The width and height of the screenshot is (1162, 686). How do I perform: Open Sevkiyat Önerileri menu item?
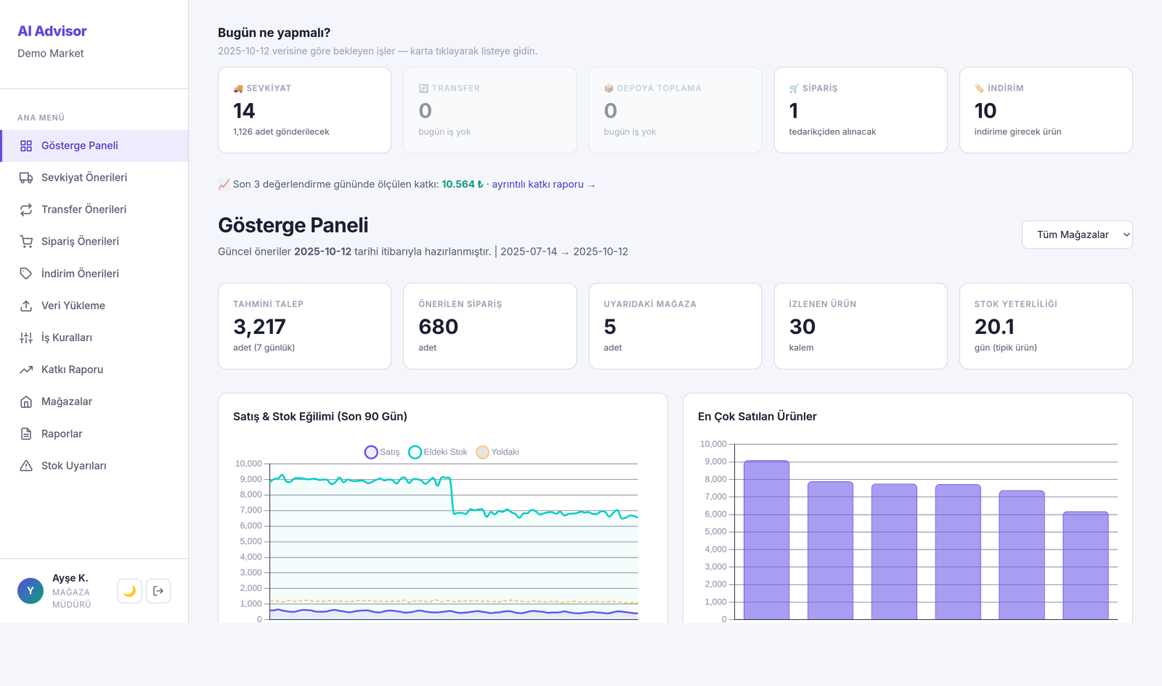94,178
